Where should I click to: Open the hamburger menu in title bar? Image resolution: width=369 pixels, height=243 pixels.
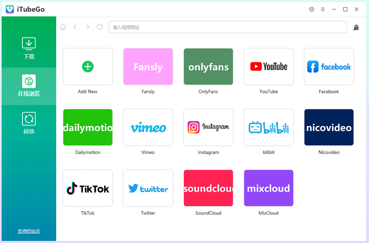323,9
